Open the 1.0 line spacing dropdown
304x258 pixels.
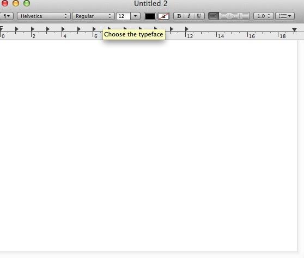coord(264,16)
